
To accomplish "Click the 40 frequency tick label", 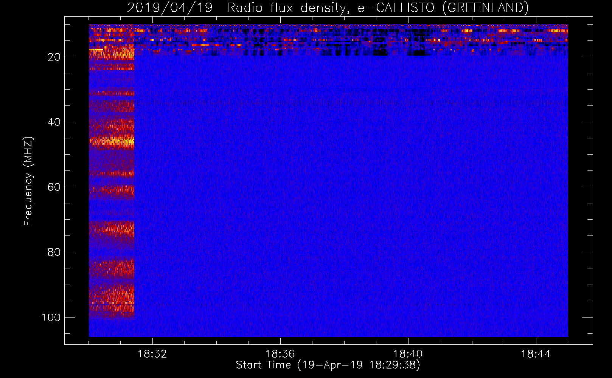I will pyautogui.click(x=54, y=122).
